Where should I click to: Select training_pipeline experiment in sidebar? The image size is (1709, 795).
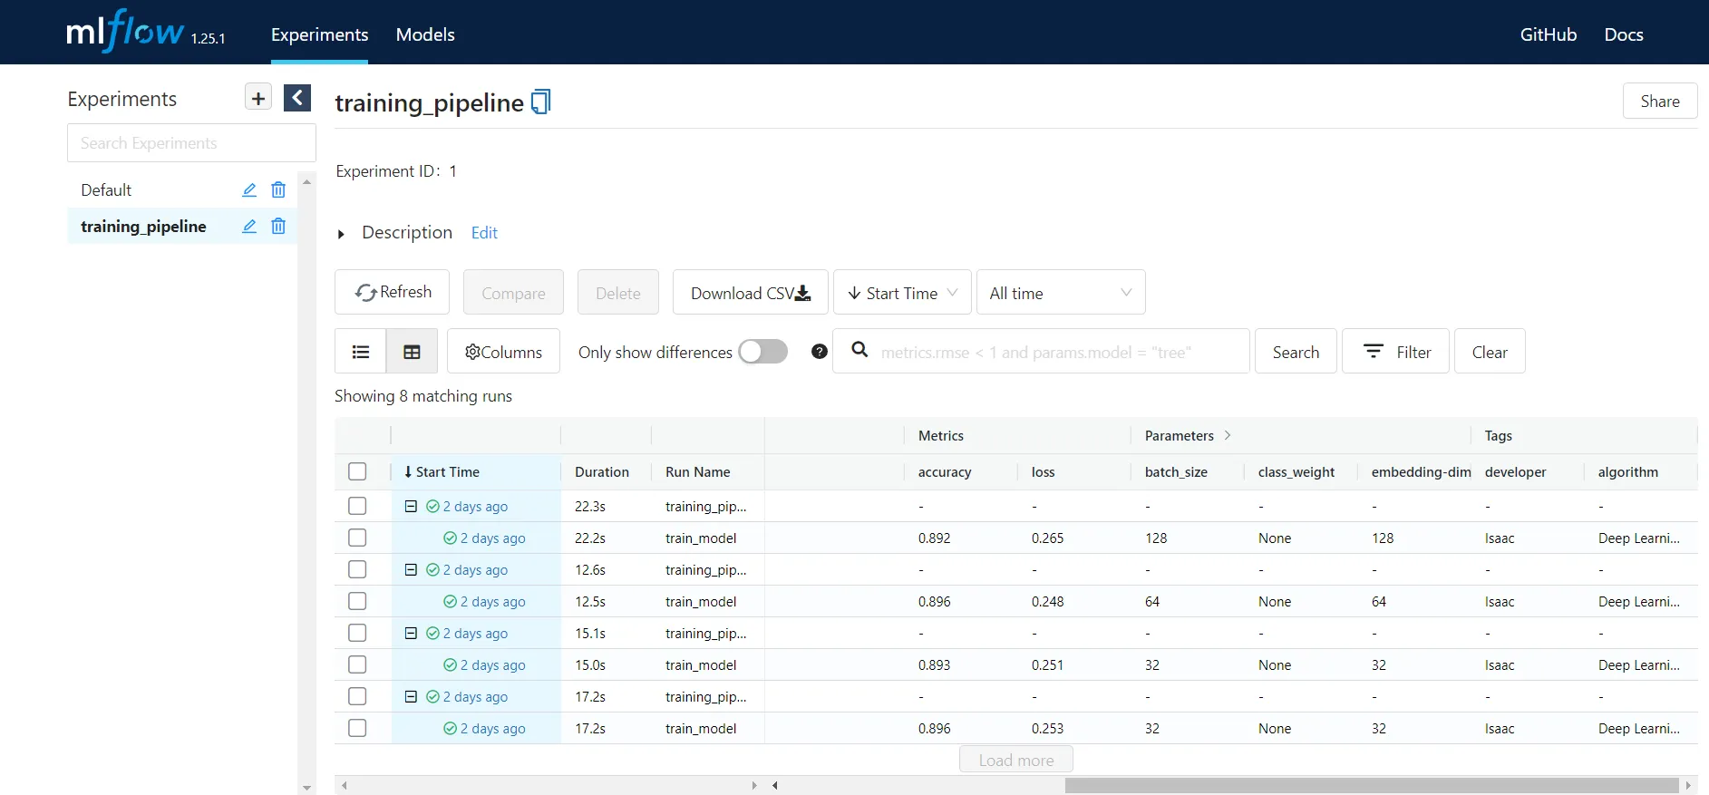coord(143,226)
